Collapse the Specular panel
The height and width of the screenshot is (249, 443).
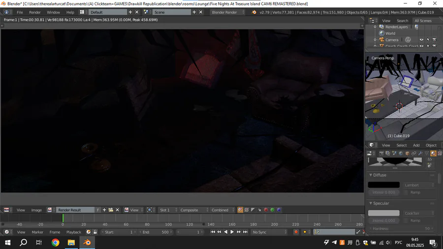(x=371, y=203)
